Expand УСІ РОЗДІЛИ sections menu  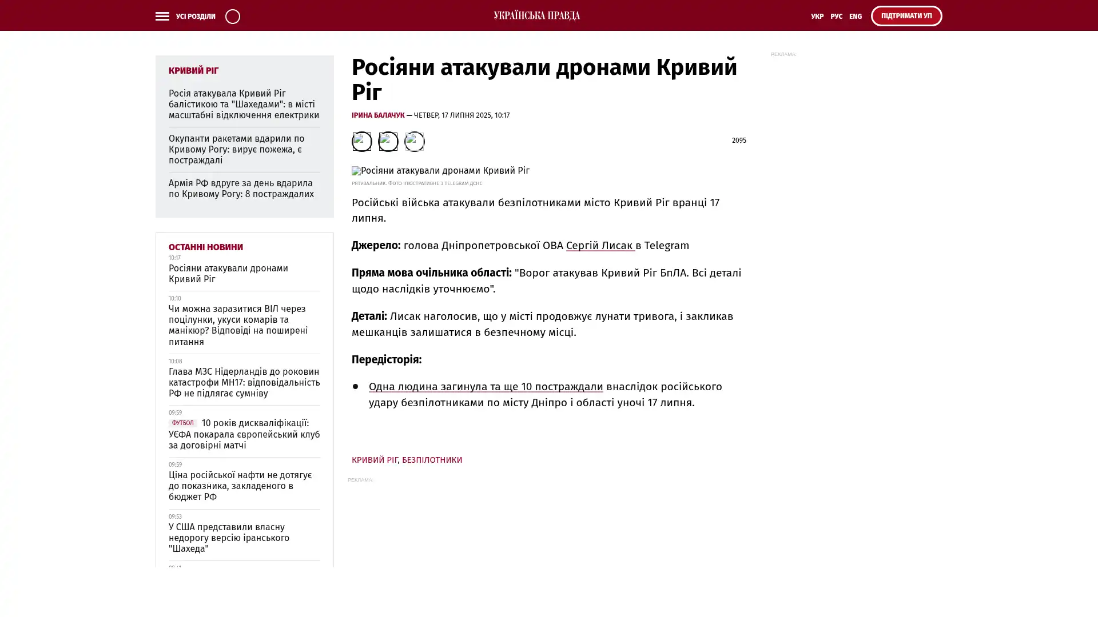point(195,17)
